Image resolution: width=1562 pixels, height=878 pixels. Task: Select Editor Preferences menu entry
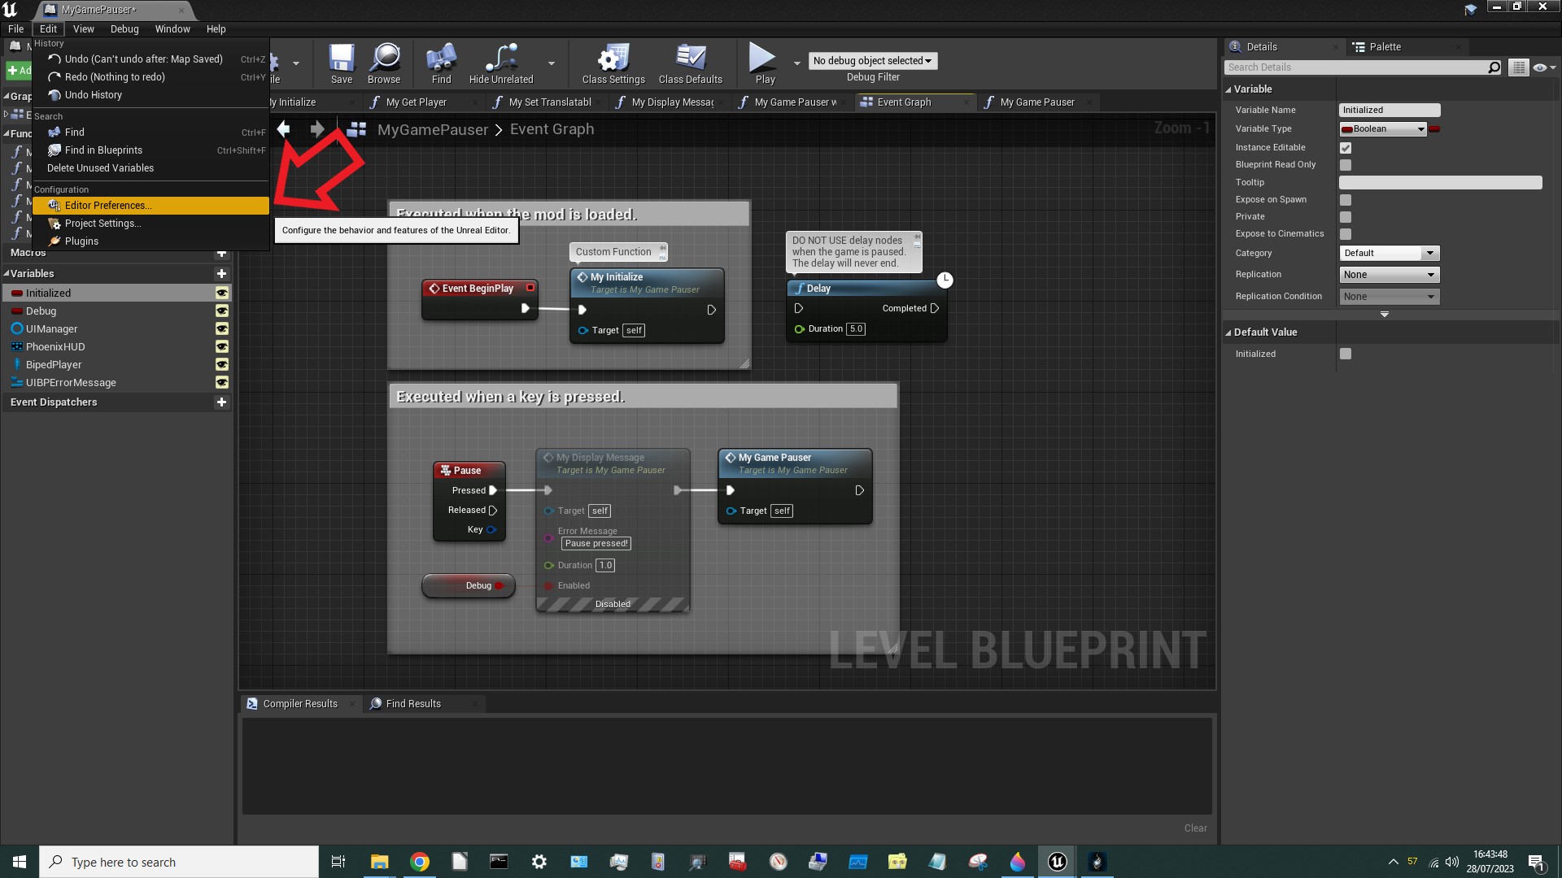point(151,206)
